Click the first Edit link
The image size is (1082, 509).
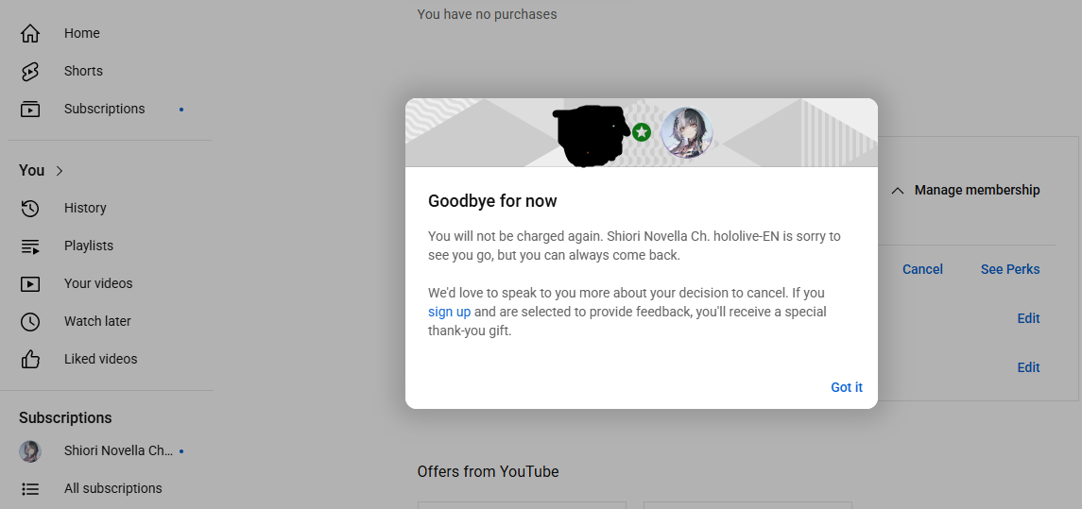1028,318
